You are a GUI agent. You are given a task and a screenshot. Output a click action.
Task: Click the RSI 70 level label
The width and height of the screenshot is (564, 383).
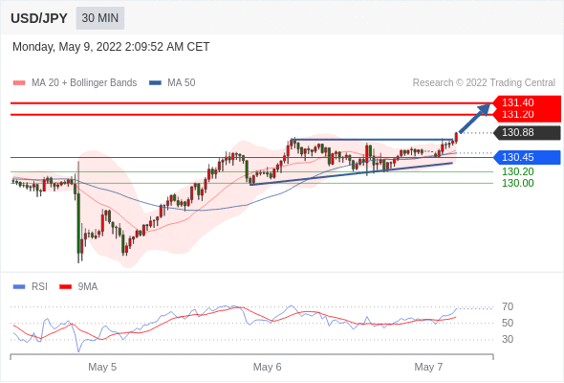(x=508, y=307)
